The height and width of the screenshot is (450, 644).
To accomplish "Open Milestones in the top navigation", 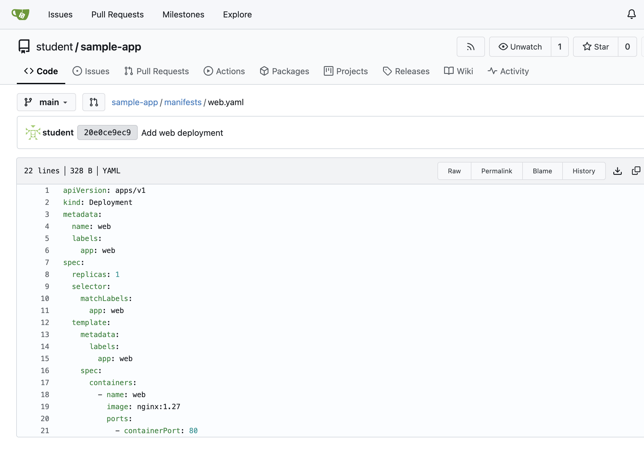I will [x=183, y=14].
